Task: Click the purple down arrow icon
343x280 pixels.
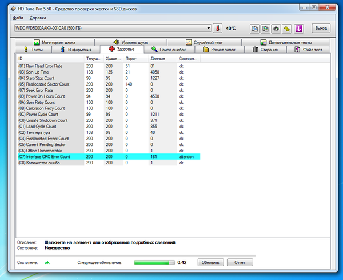Action: point(298,28)
